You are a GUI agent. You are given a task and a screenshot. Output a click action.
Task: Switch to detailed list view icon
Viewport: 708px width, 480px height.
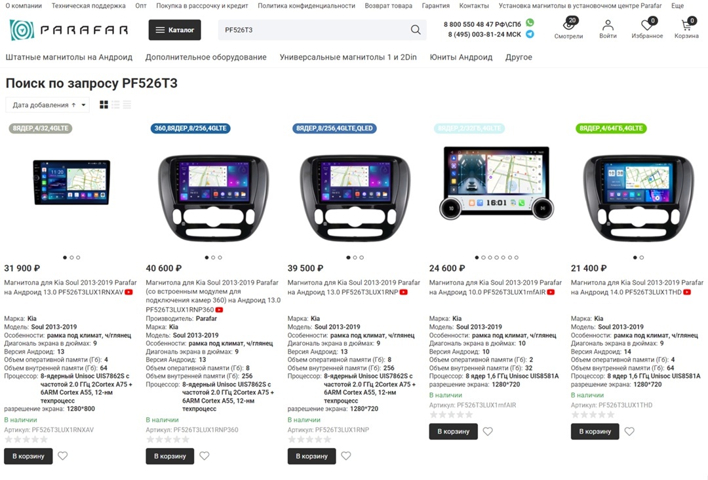click(115, 105)
